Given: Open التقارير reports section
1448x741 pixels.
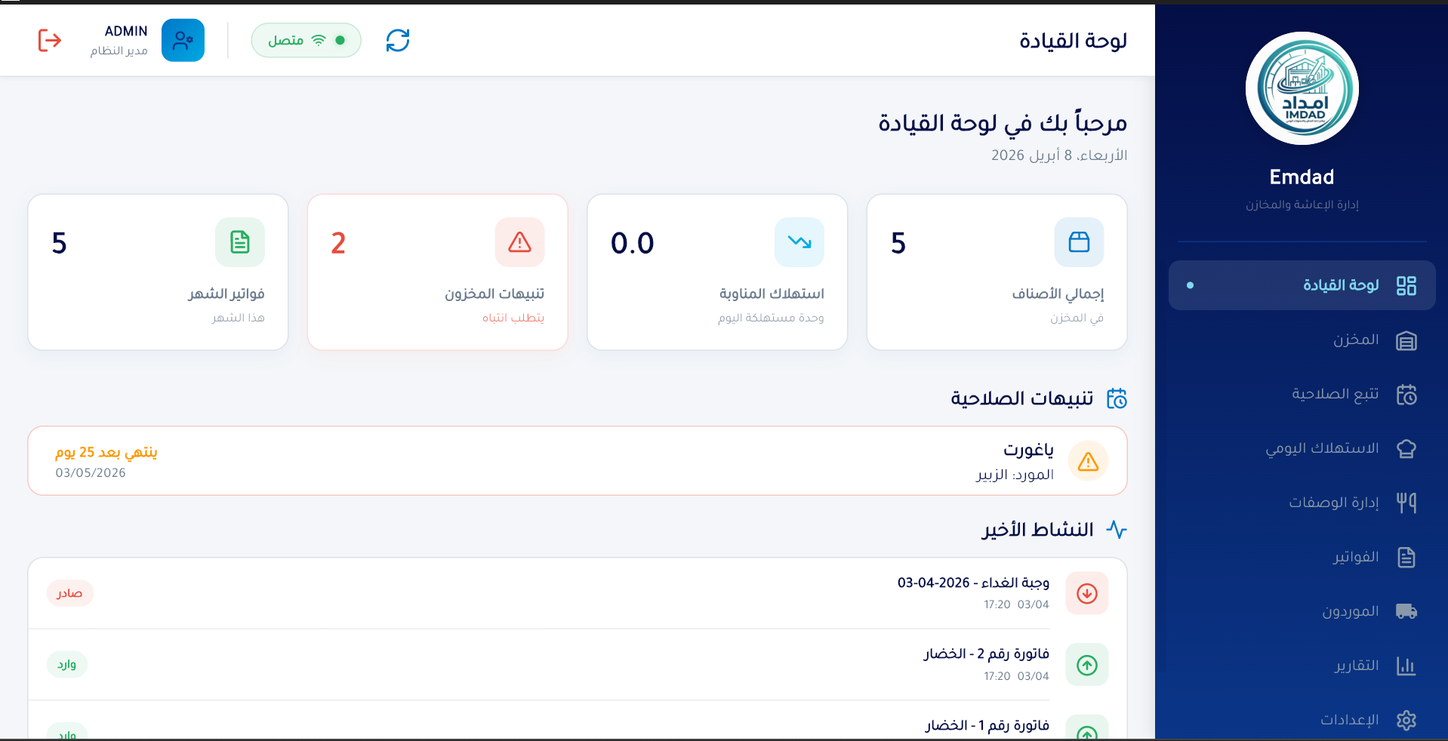Looking at the screenshot, I should pos(1355,666).
